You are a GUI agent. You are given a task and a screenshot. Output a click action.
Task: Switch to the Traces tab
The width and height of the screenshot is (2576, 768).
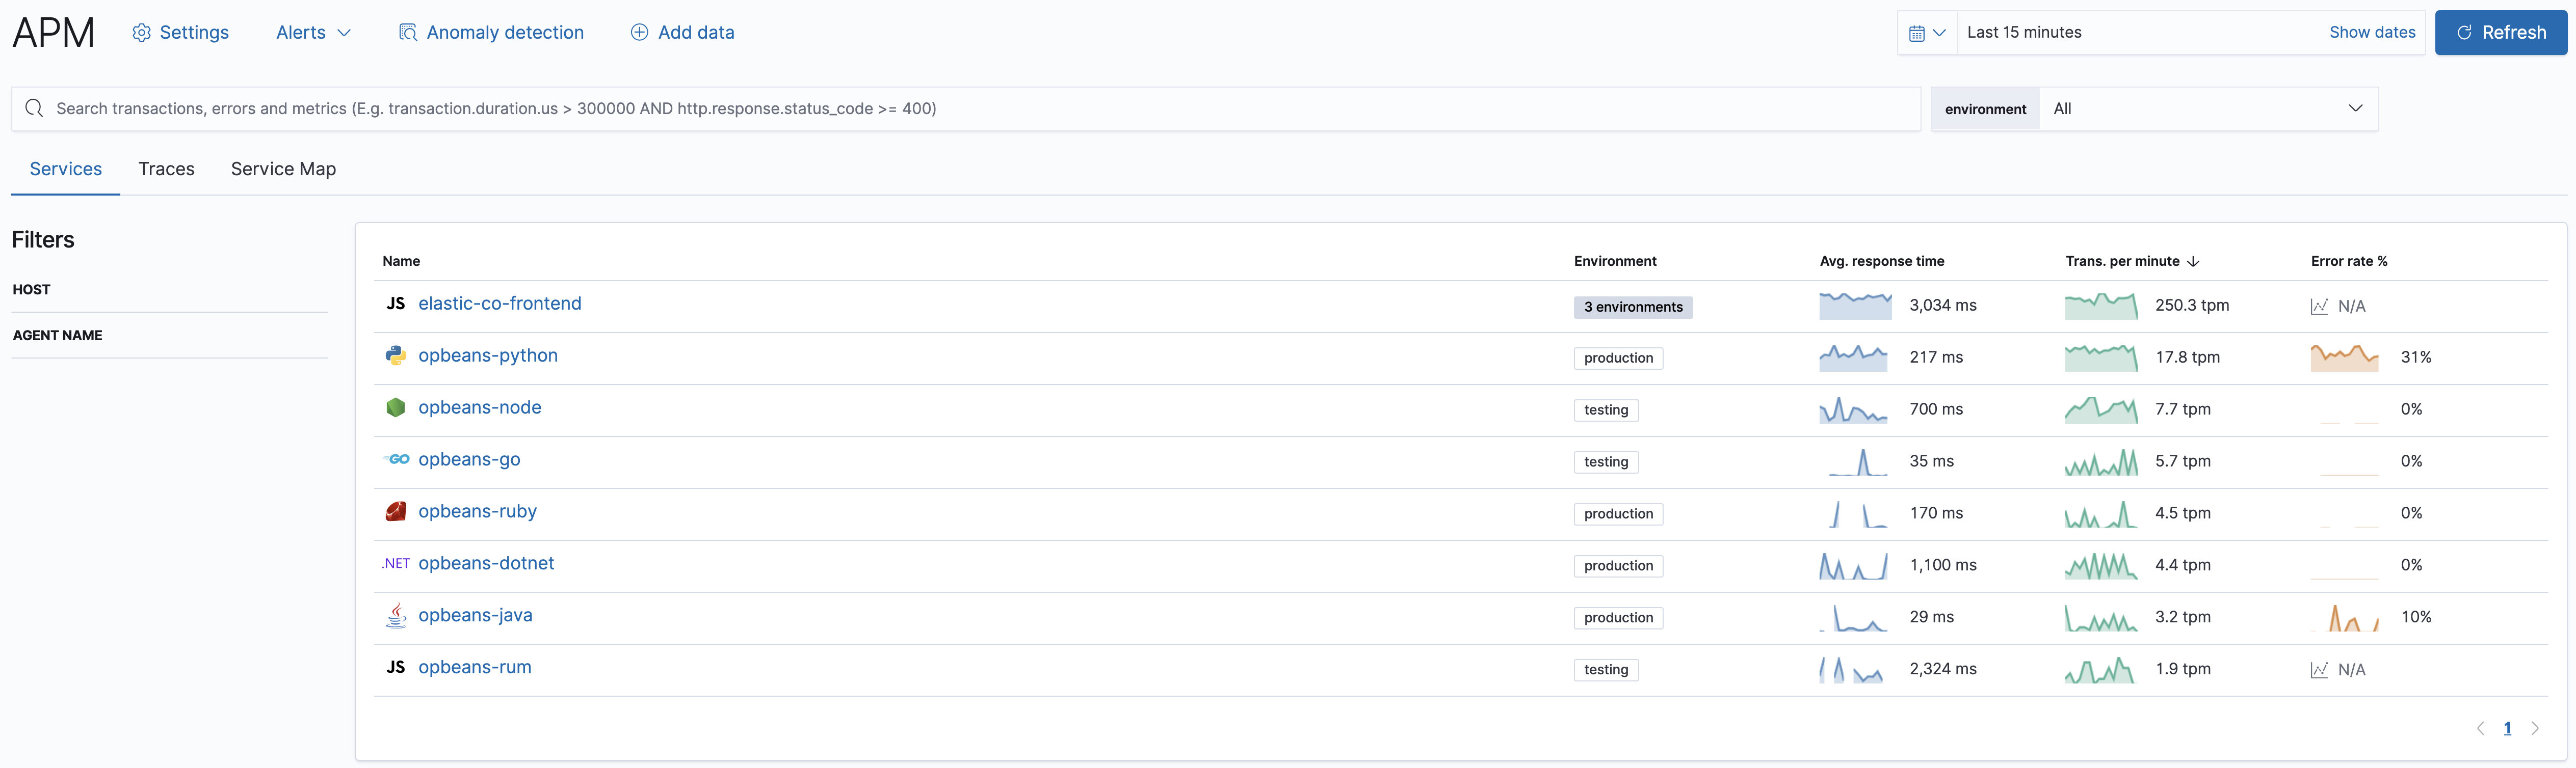(166, 168)
